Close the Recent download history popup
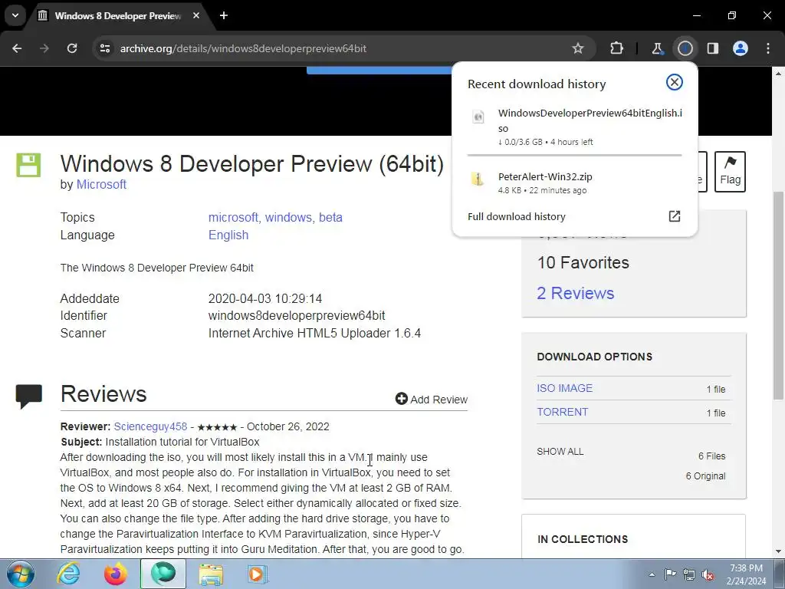 click(675, 82)
